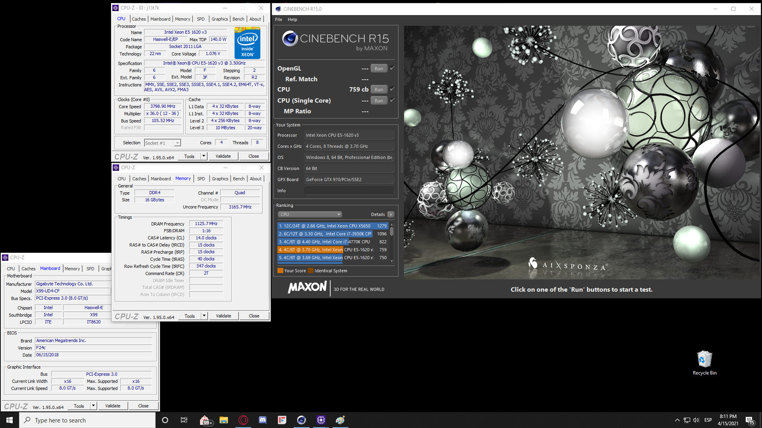Switch to Caches tab in top CPU-Z
Screen dimensions: 762x428
pyautogui.click(x=139, y=19)
